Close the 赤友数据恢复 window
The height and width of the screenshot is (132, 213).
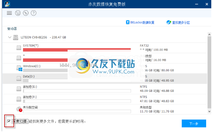207,4
